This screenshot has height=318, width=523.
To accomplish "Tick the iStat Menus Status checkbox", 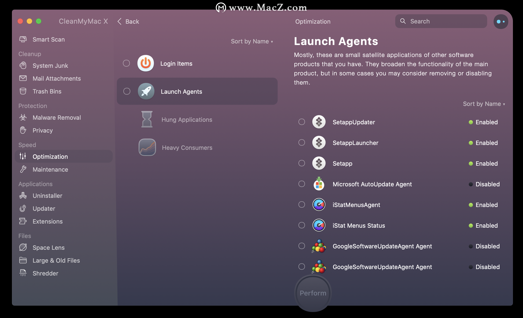I will pyautogui.click(x=302, y=225).
